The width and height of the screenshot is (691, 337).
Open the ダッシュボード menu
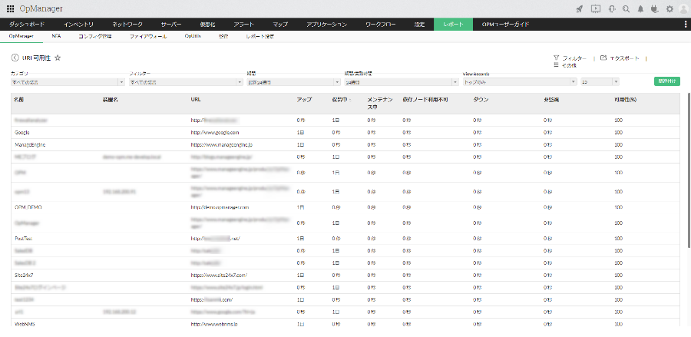click(x=27, y=25)
